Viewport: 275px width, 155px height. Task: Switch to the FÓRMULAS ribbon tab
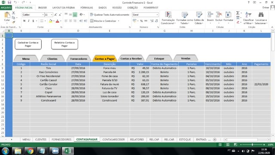[x=87, y=8]
